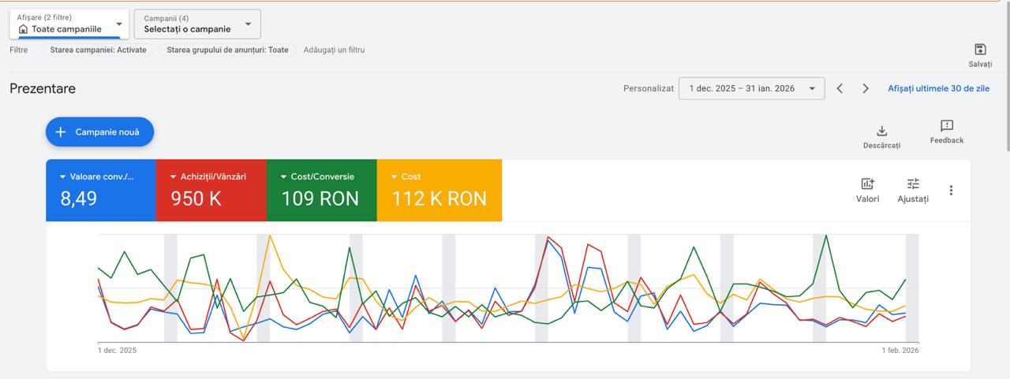
Task: Click the Ajustați sliders icon
Action: 913,184
